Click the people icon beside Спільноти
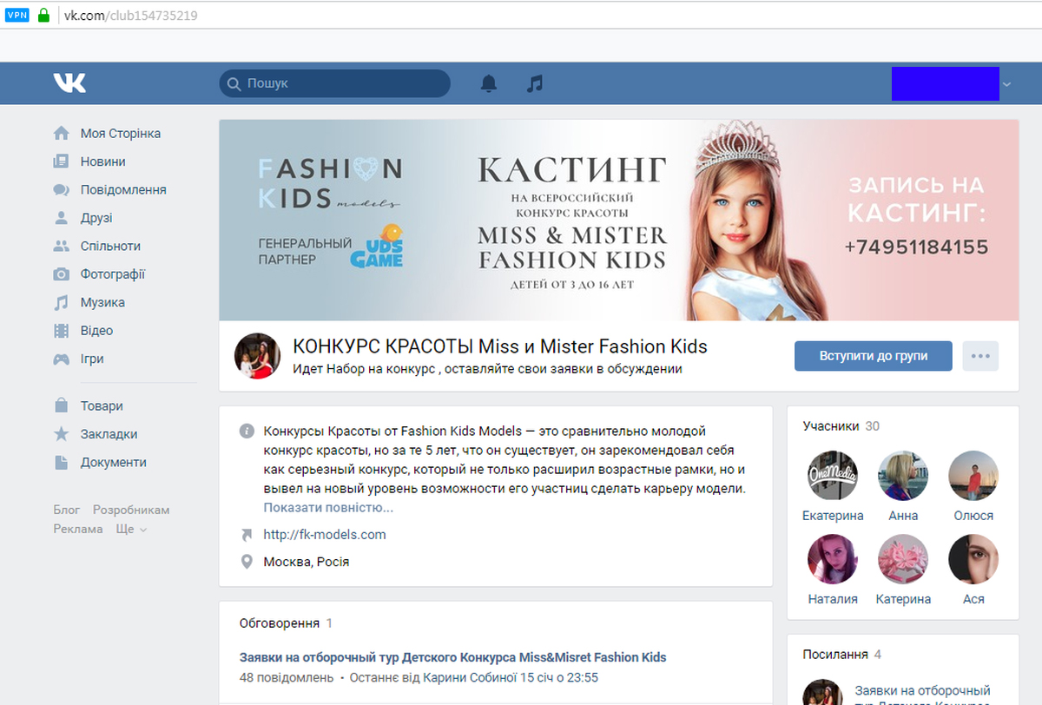 click(x=61, y=247)
